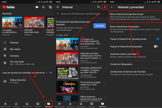Go back from Historial y privacidad screen
The image size is (162, 108).
point(112,7)
